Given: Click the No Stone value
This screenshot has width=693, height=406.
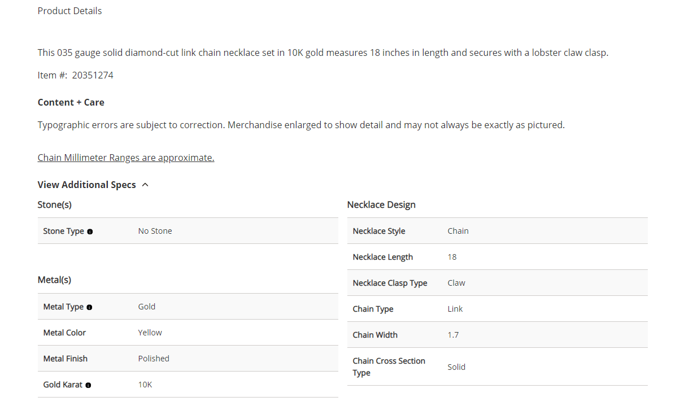Looking at the screenshot, I should tap(155, 231).
